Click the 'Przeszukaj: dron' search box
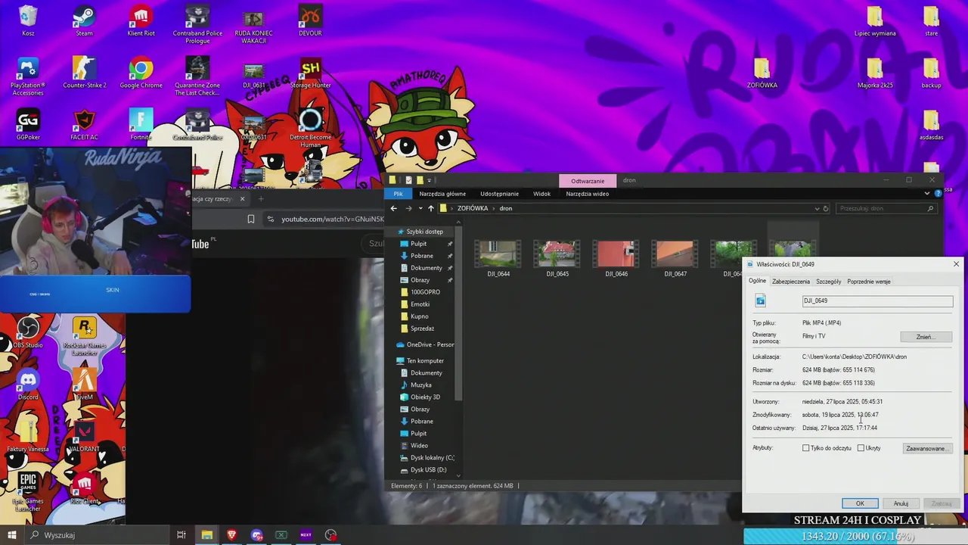Image resolution: width=968 pixels, height=545 pixels. point(887,208)
